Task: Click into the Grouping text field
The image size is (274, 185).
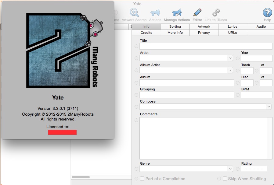Action: 187,95
